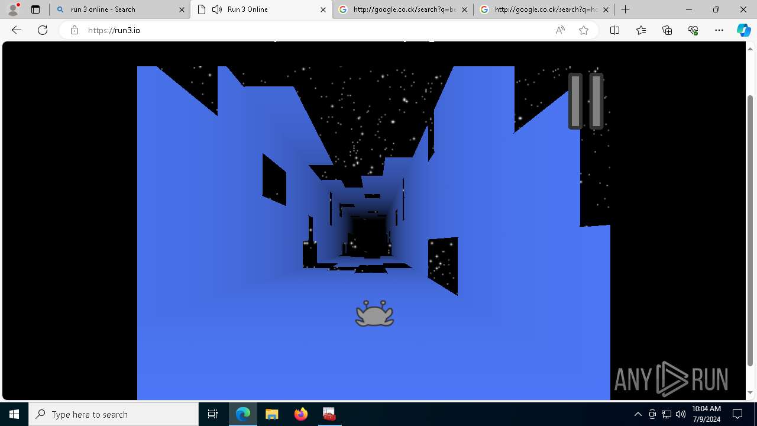Open the network status tray icon
757x426 pixels.
point(667,414)
